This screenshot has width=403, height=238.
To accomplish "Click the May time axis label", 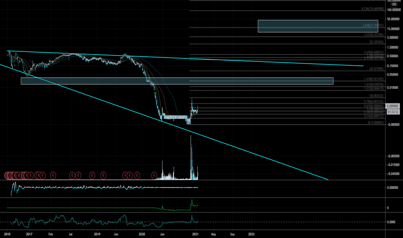I will click(x=214, y=234).
